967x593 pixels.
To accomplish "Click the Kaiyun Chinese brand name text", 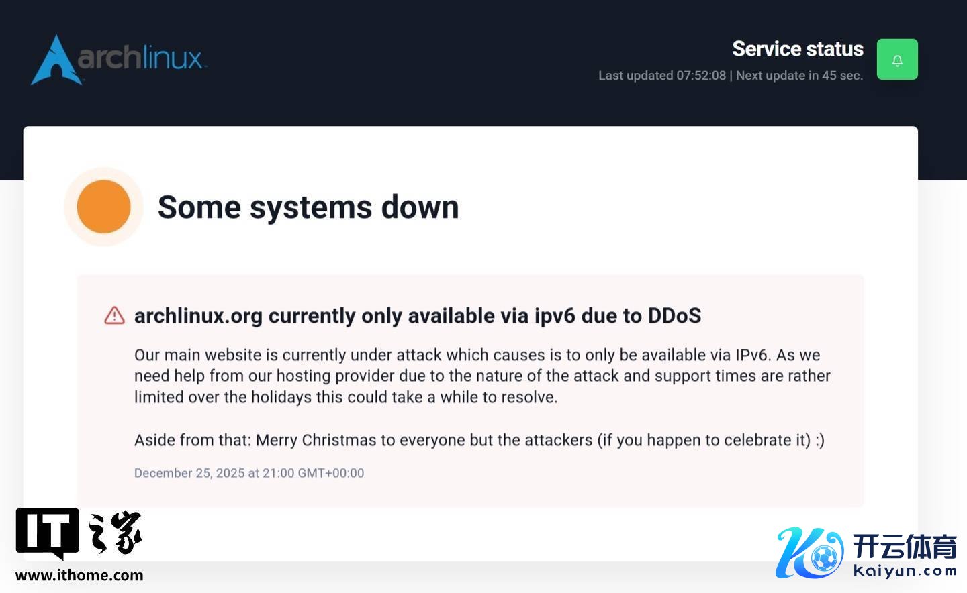I will (x=905, y=546).
